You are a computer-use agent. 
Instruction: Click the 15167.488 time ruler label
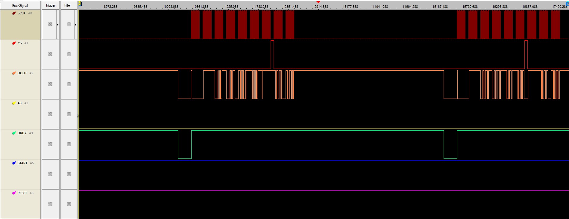point(440,7)
